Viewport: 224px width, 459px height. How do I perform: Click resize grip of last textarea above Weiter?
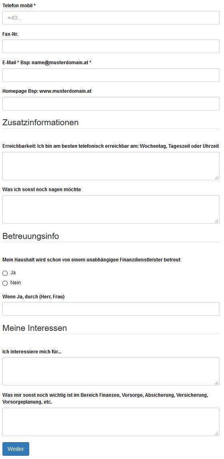(x=217, y=434)
